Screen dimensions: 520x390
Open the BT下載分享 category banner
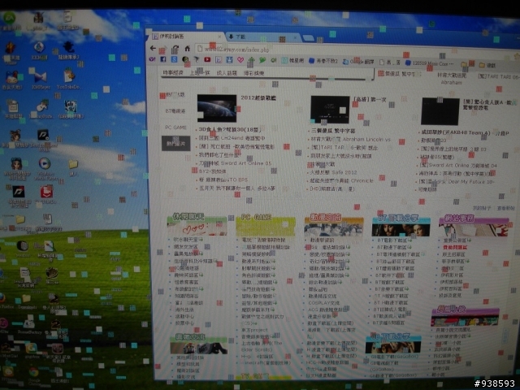(401, 226)
